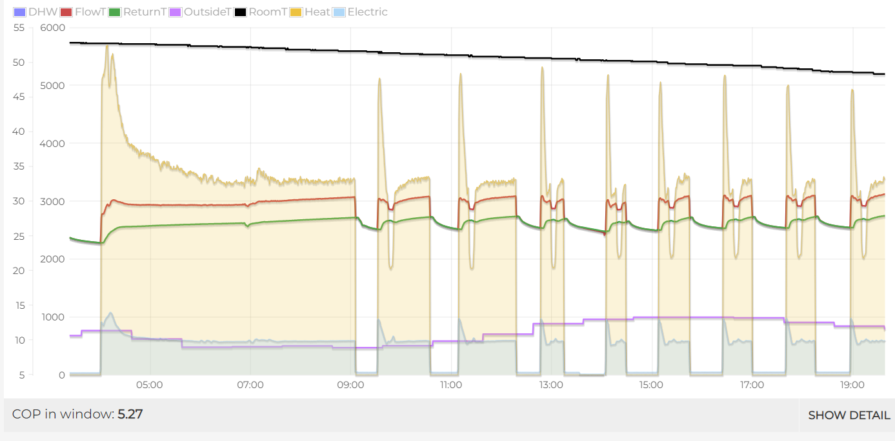
Task: Click the light blue Electric legend box
Action: click(x=339, y=12)
